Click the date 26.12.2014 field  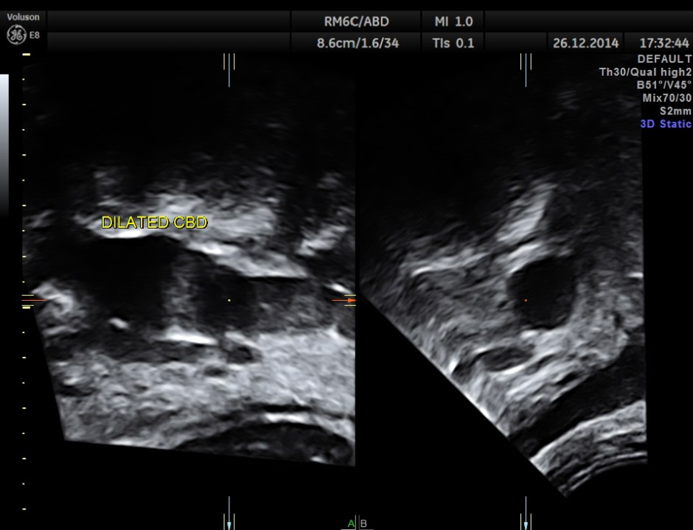point(585,43)
